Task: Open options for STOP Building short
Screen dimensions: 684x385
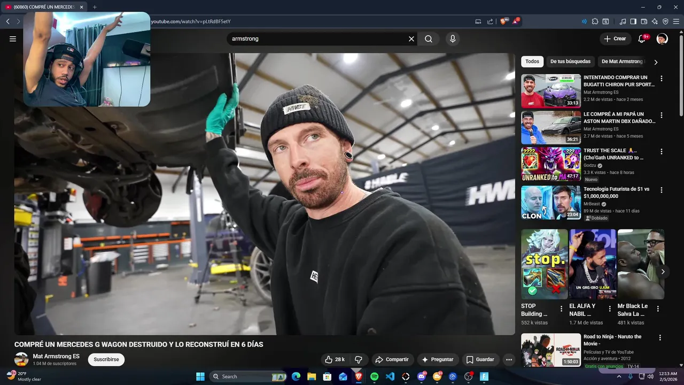Action: click(x=561, y=309)
